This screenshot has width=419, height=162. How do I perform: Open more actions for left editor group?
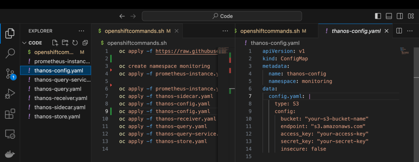pyautogui.click(x=225, y=31)
